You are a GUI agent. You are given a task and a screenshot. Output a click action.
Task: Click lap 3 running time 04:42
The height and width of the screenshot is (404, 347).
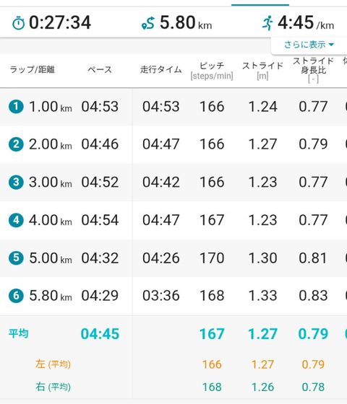click(x=160, y=182)
